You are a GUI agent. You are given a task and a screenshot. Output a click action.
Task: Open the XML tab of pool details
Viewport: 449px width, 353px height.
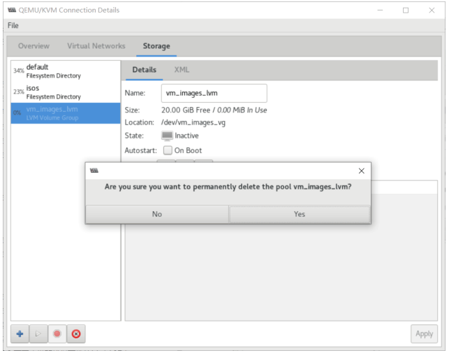[x=182, y=70]
